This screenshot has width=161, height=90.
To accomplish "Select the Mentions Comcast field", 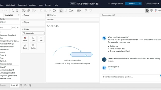I will click(7, 47).
